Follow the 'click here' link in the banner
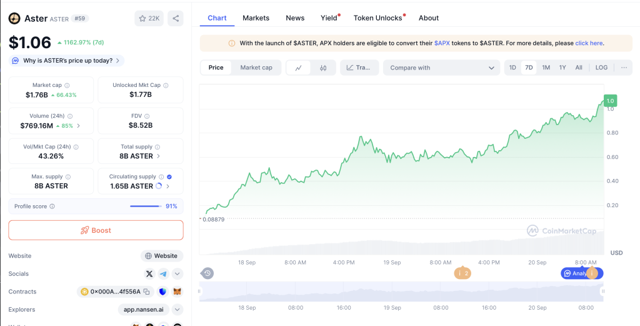640x326 pixels. (589, 43)
